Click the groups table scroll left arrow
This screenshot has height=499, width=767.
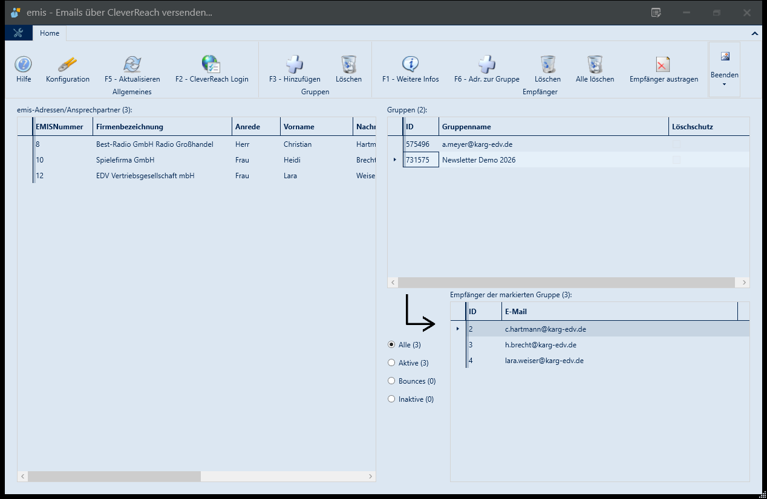pos(393,283)
